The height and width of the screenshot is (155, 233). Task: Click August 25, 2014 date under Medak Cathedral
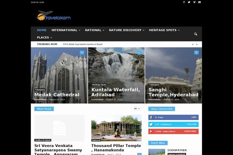[x=57, y=100]
